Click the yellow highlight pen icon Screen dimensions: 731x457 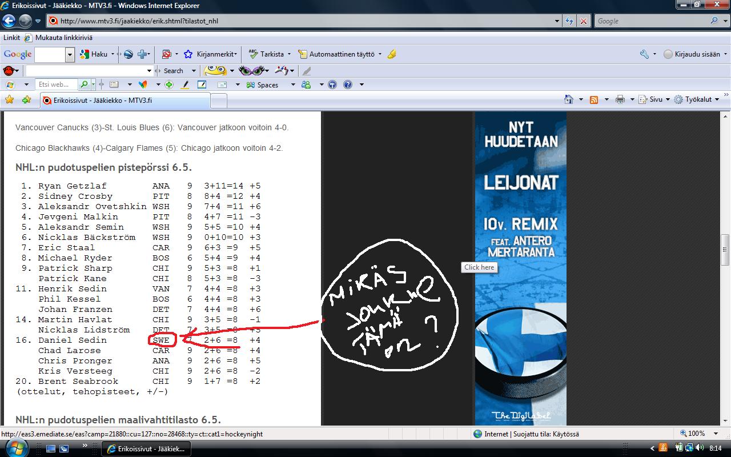[185, 85]
